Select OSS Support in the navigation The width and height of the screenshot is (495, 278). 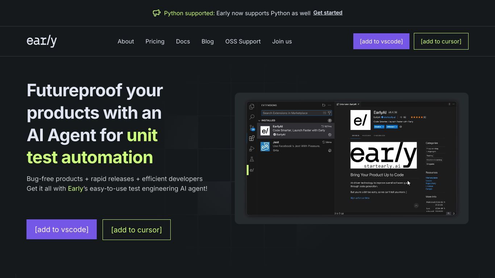coord(243,41)
